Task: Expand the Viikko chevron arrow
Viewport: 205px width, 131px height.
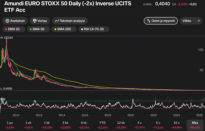Action: [x=199, y=21]
